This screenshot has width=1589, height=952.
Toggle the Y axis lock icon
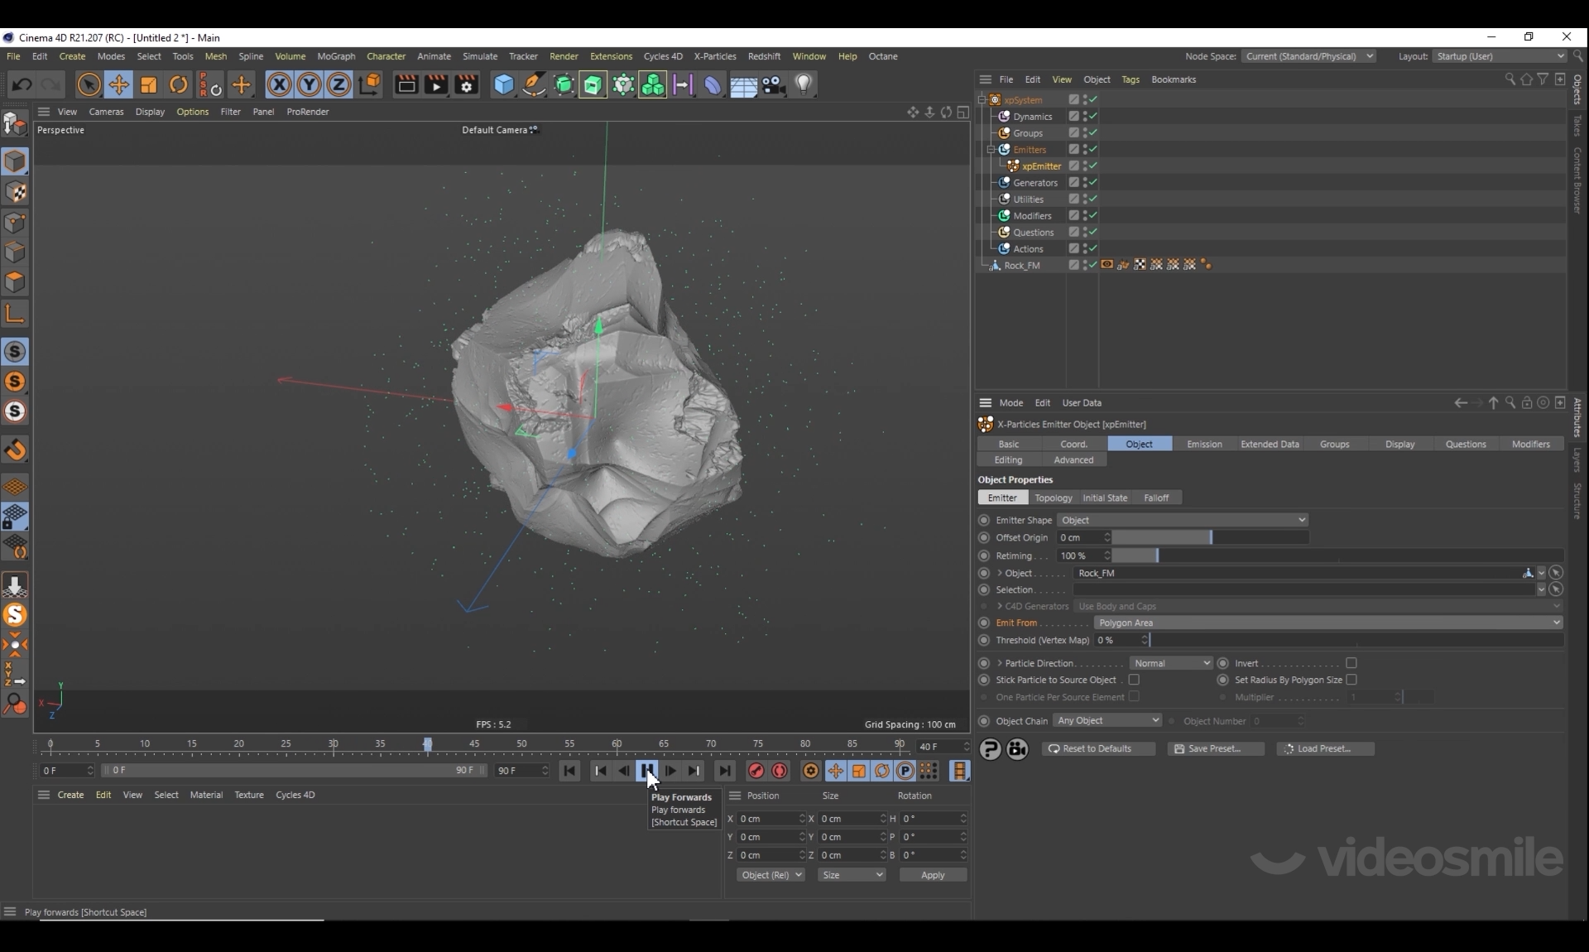point(309,84)
